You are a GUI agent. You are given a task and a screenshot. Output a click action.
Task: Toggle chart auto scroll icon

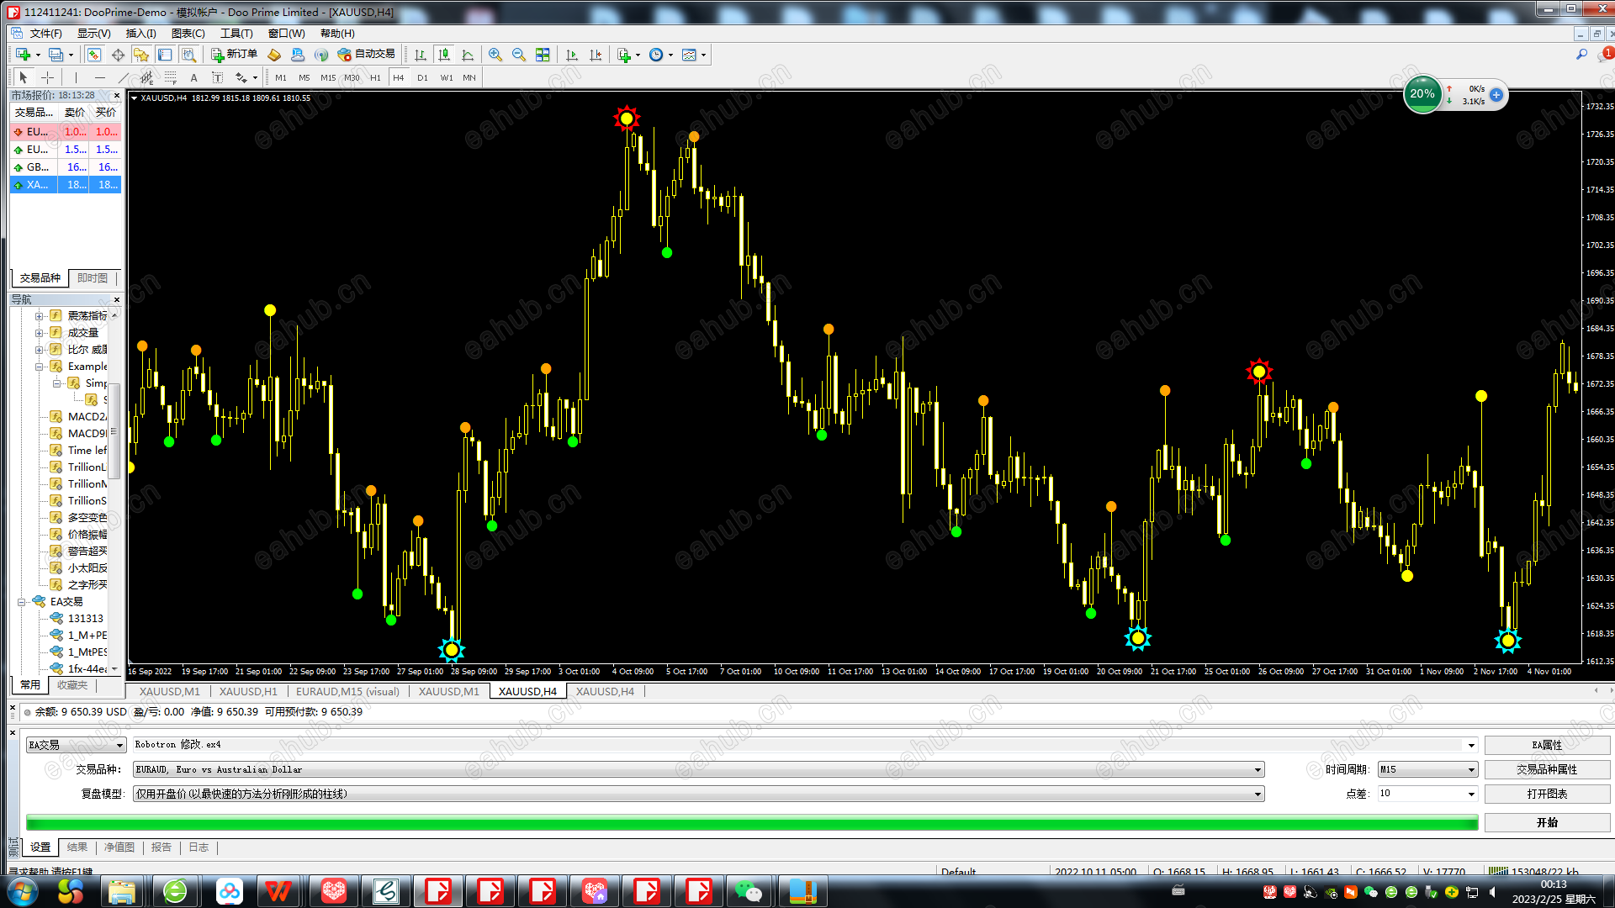572,55
